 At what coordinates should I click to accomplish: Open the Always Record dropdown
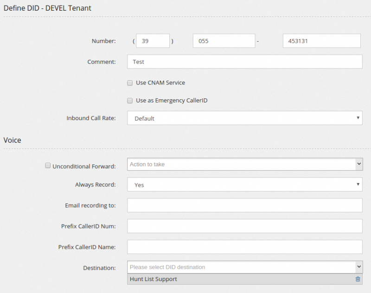(x=244, y=185)
